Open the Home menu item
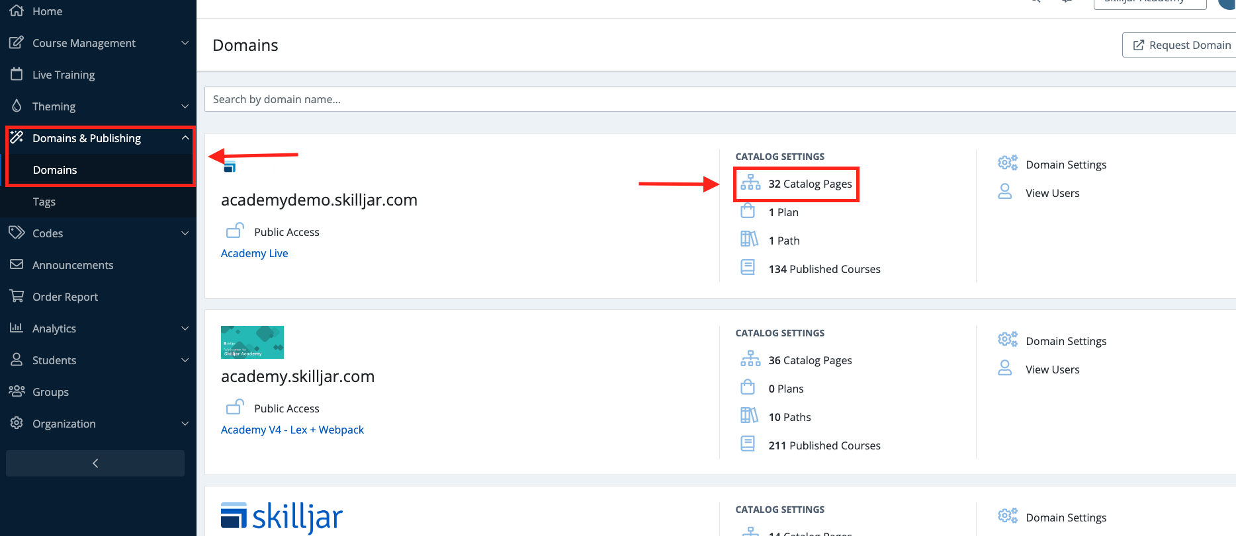The width and height of the screenshot is (1236, 536). click(98, 11)
